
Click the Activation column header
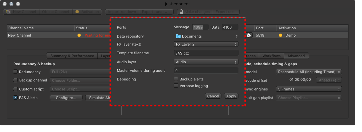(312, 28)
